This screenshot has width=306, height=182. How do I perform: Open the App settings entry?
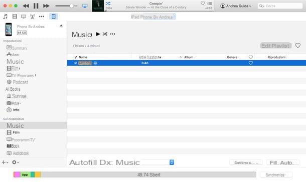(x=13, y=55)
